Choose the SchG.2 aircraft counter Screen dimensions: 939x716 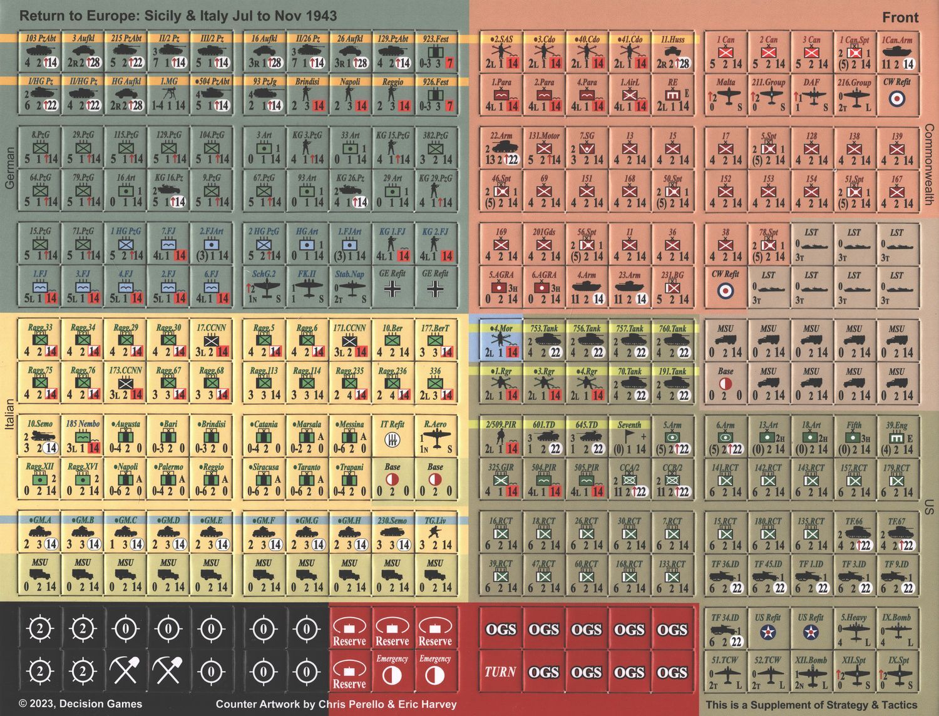tap(264, 286)
